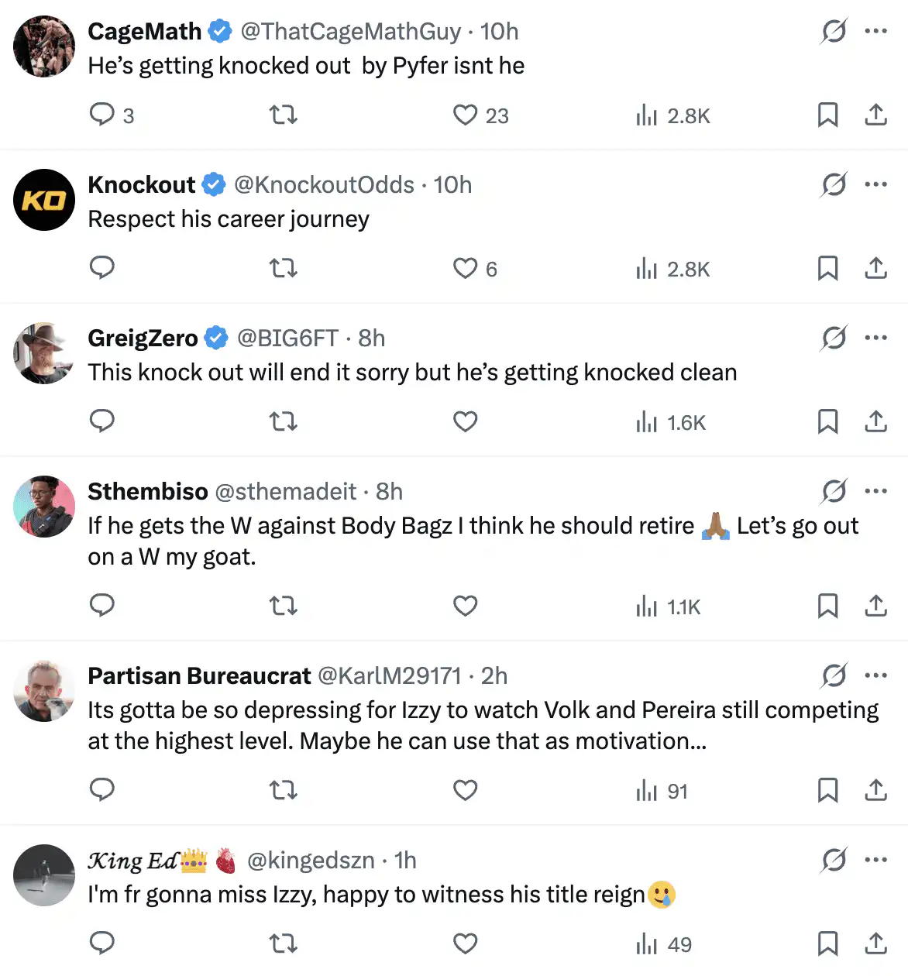Click Grok icon on King Ed's tweet
Screen dimensions: 908x976
pos(834,860)
